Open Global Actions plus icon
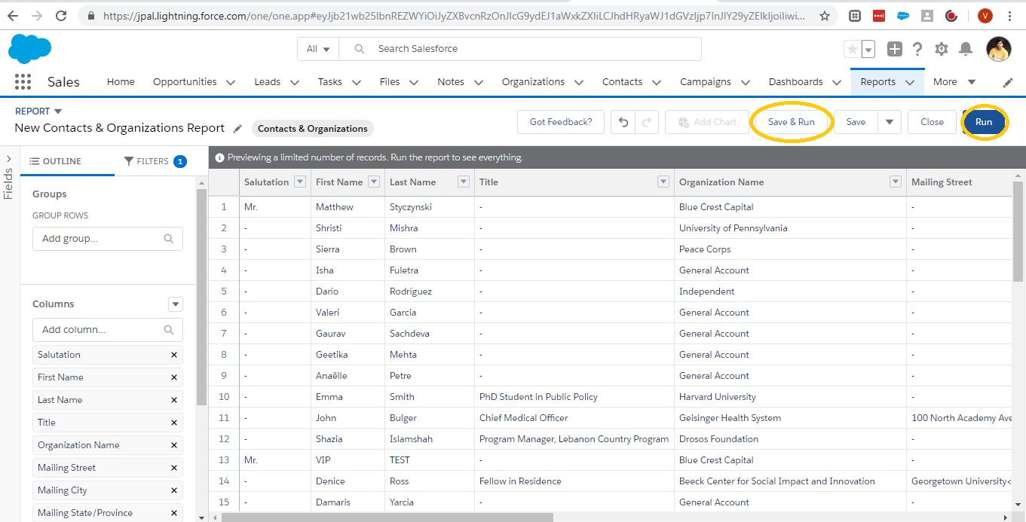1026x522 pixels. click(x=895, y=49)
